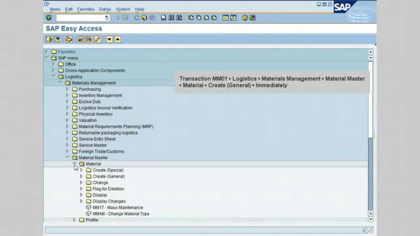Click the green Back round icon
Viewport: 420px width, 236px height.
pos(137,18)
